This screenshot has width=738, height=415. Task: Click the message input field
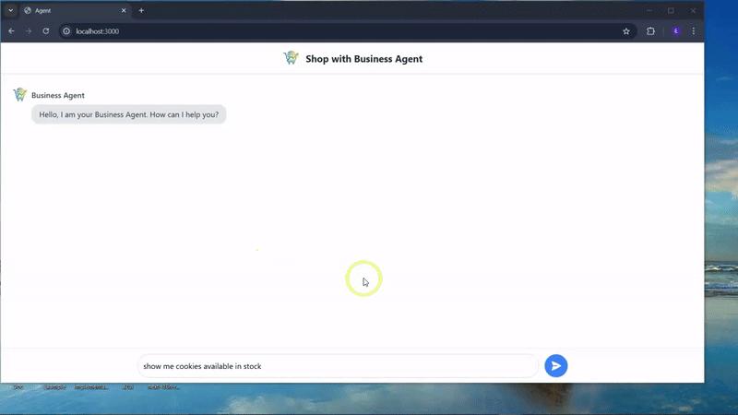coord(337,366)
